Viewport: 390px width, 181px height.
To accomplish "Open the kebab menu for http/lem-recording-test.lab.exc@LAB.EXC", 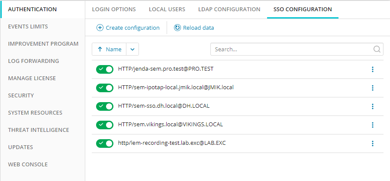I will click(x=373, y=144).
